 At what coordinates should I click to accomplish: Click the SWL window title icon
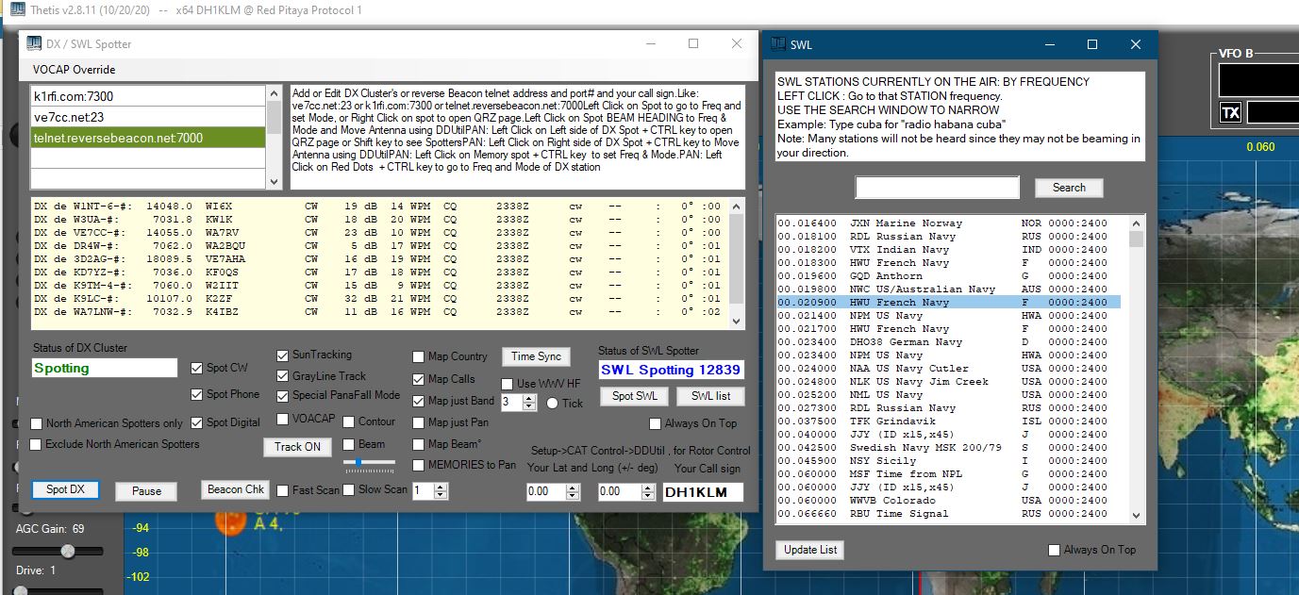pos(778,44)
